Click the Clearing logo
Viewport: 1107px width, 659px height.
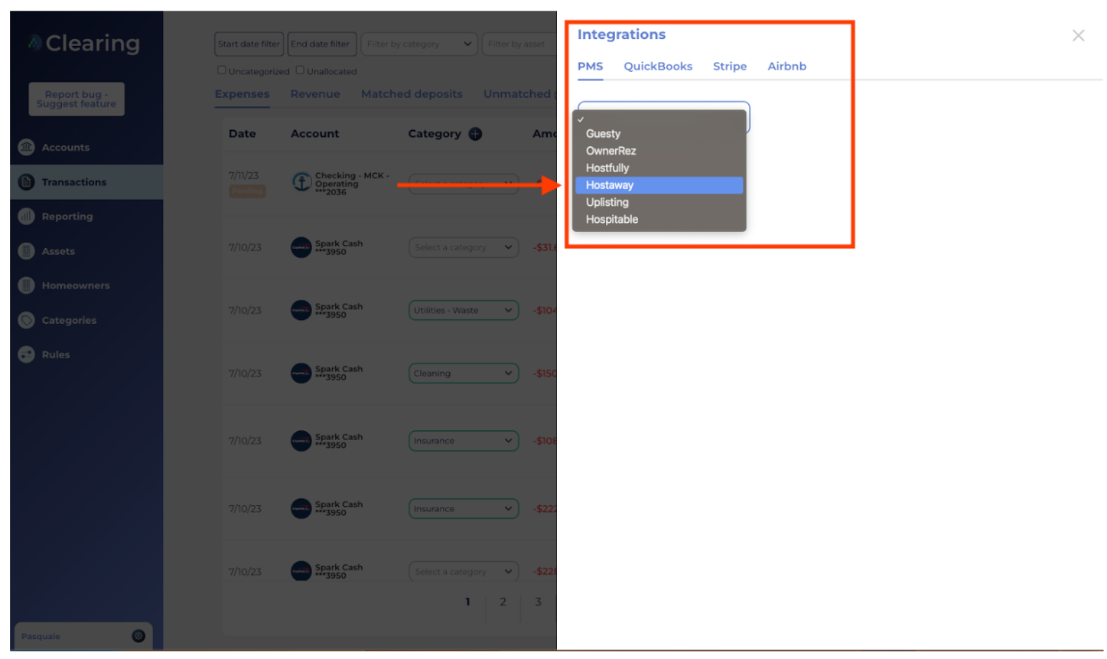click(84, 44)
